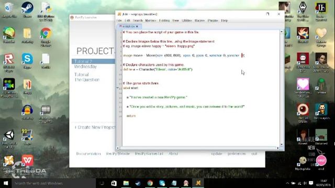This screenshot has height=188, width=335.
Task: Open the Ren'Py launcher taskbar icon
Action: click(186, 183)
